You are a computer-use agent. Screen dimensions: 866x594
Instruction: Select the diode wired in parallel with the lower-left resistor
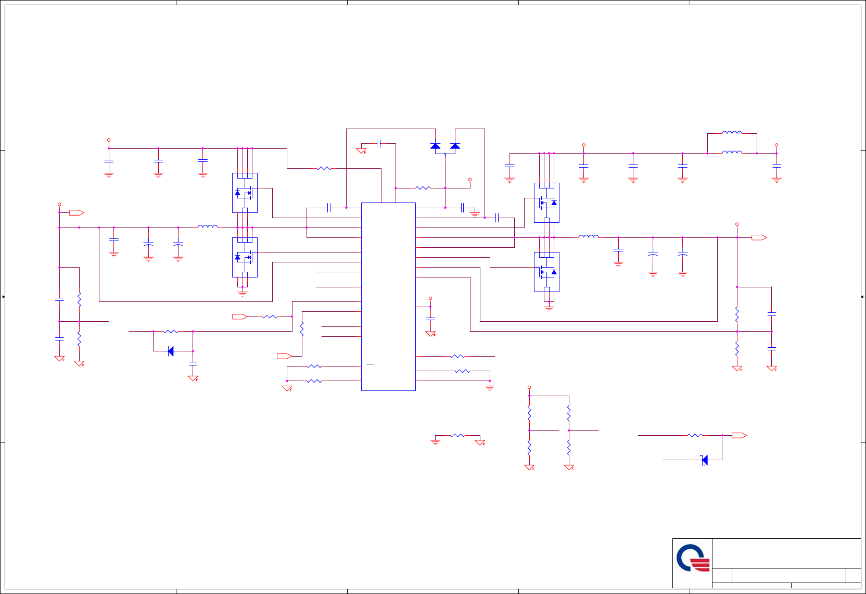click(x=171, y=351)
